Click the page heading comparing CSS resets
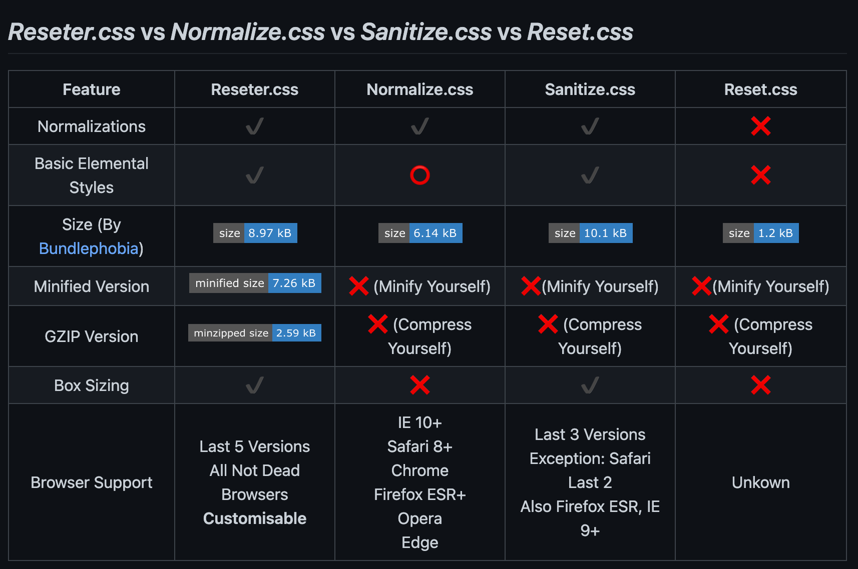858x569 pixels. pyautogui.click(x=320, y=32)
